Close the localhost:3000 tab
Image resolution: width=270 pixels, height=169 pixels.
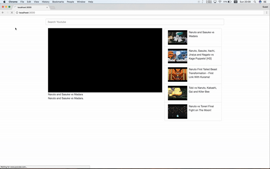47,7
